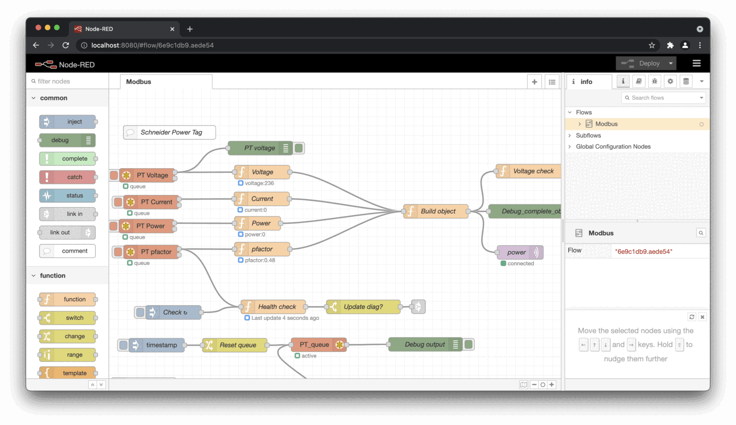Open the Node-RED hamburger main menu
The height and width of the screenshot is (425, 736).
pos(697,64)
